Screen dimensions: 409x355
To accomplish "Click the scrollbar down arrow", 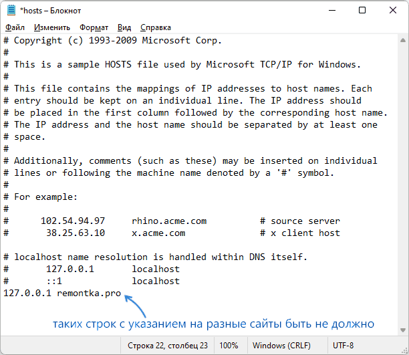I will (x=403, y=330).
